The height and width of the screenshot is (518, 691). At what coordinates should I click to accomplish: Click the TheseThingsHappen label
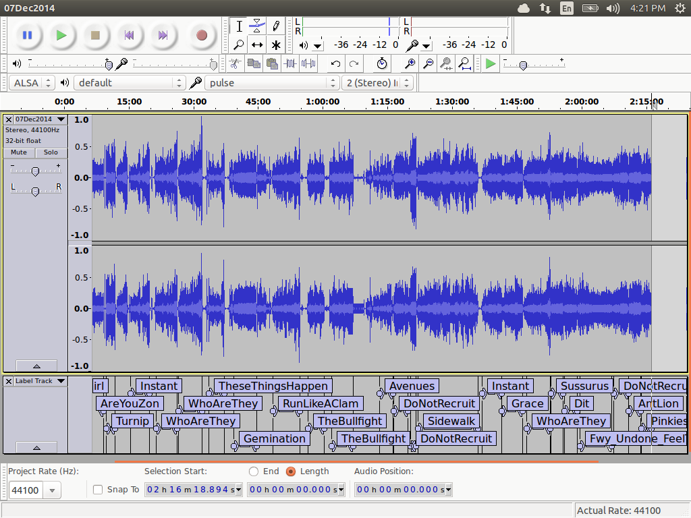click(273, 386)
